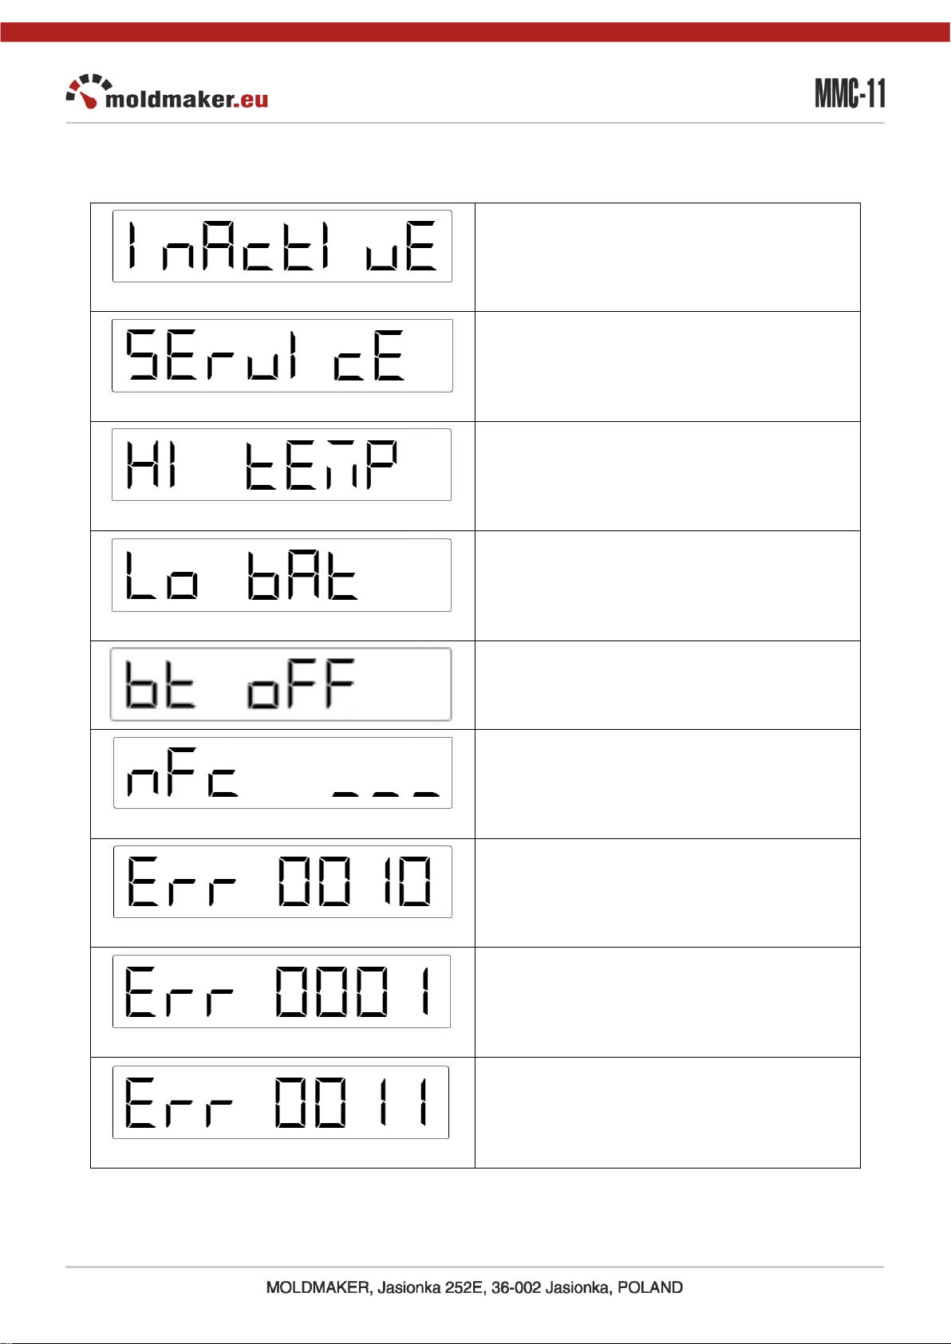The height and width of the screenshot is (1344, 951).
Task: Click the Err 0001 display image
Action: 282,991
